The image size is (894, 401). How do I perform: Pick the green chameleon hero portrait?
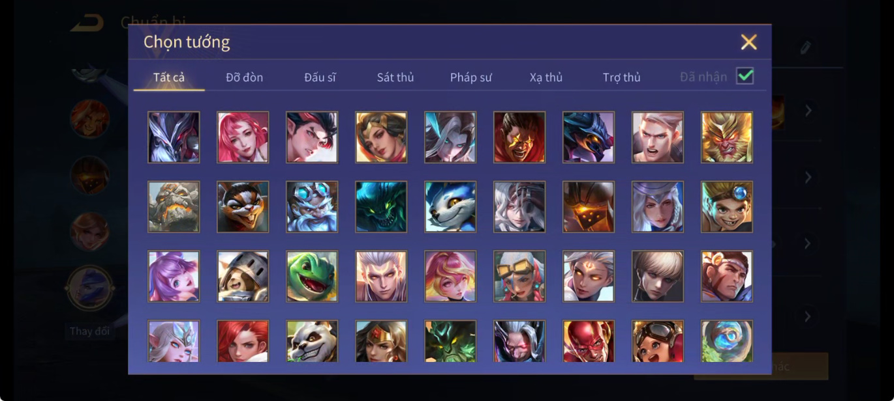pos(312,276)
